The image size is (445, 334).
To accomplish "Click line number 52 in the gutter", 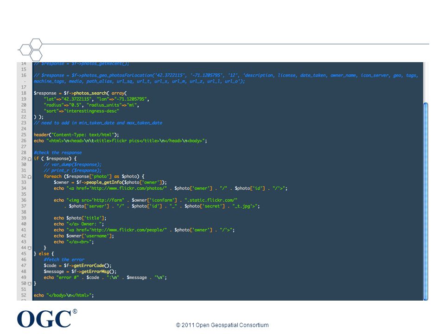I will pyautogui.click(x=24, y=295).
